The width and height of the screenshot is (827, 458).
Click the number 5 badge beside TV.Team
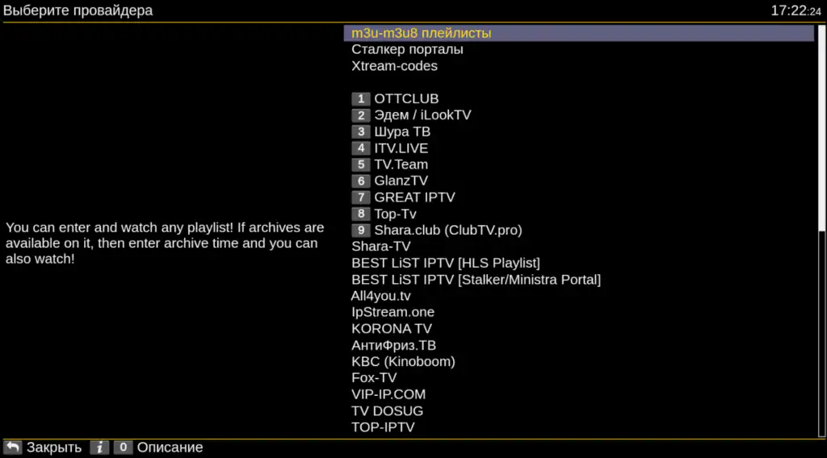pos(361,164)
